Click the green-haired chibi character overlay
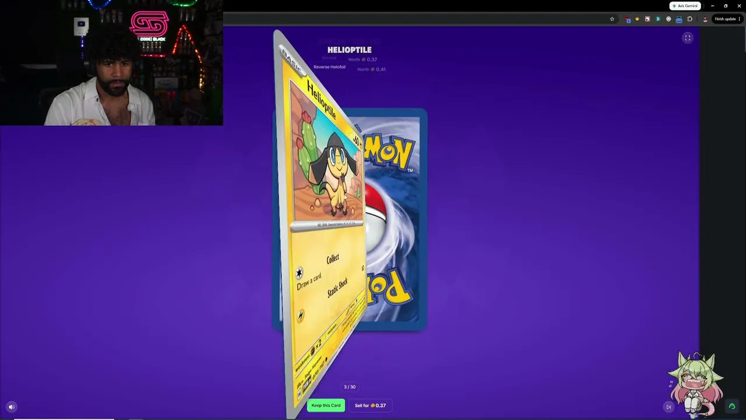Image resolution: width=746 pixels, height=420 pixels. point(696,385)
